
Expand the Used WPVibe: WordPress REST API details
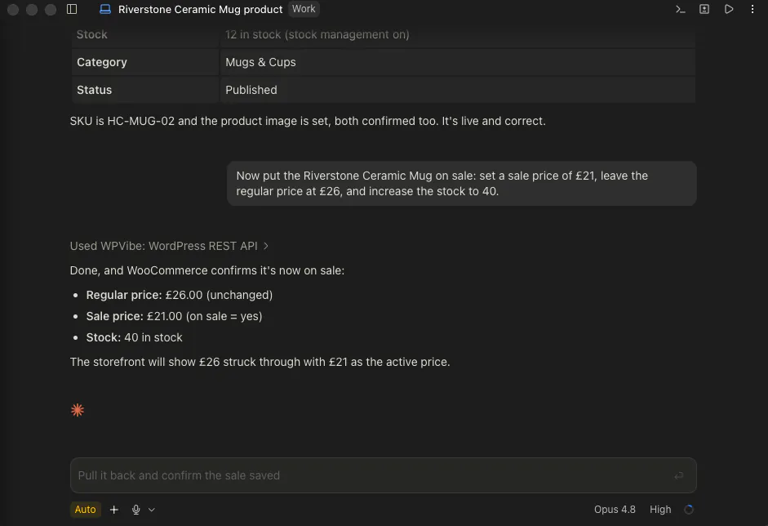(x=170, y=246)
